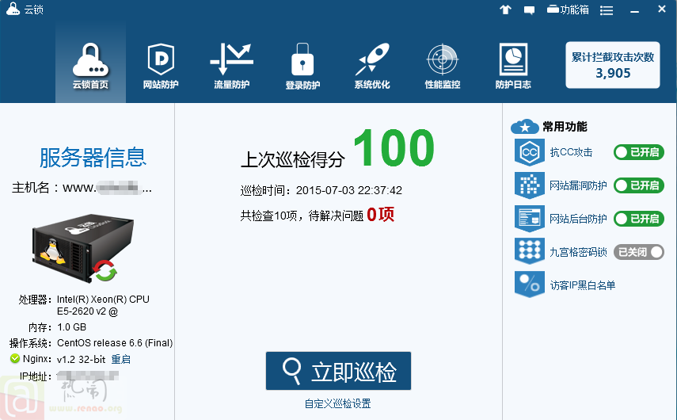Click 重启 link next to Nginx
The image size is (677, 420).
point(121,359)
